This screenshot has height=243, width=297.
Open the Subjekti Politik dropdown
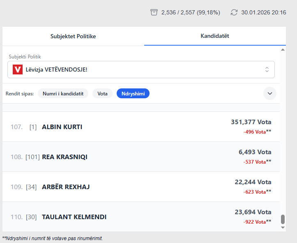point(141,69)
